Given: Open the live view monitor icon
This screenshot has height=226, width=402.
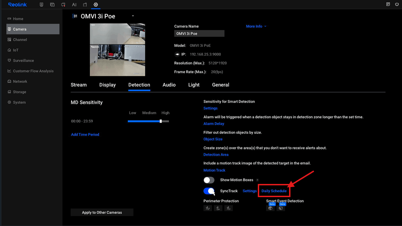Looking at the screenshot, I should pos(41,5).
